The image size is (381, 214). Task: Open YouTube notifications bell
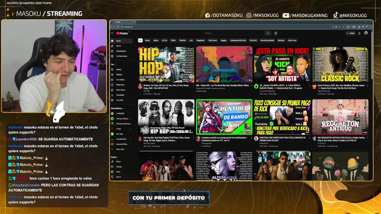point(359,33)
